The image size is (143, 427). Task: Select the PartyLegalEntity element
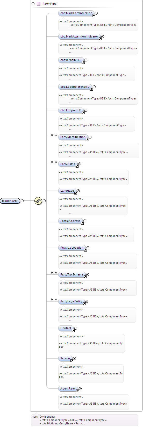tap(71, 301)
